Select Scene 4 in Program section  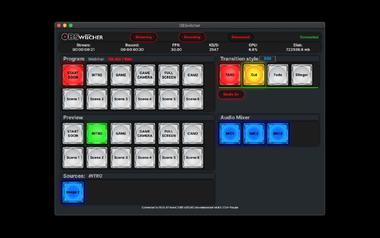(144, 99)
